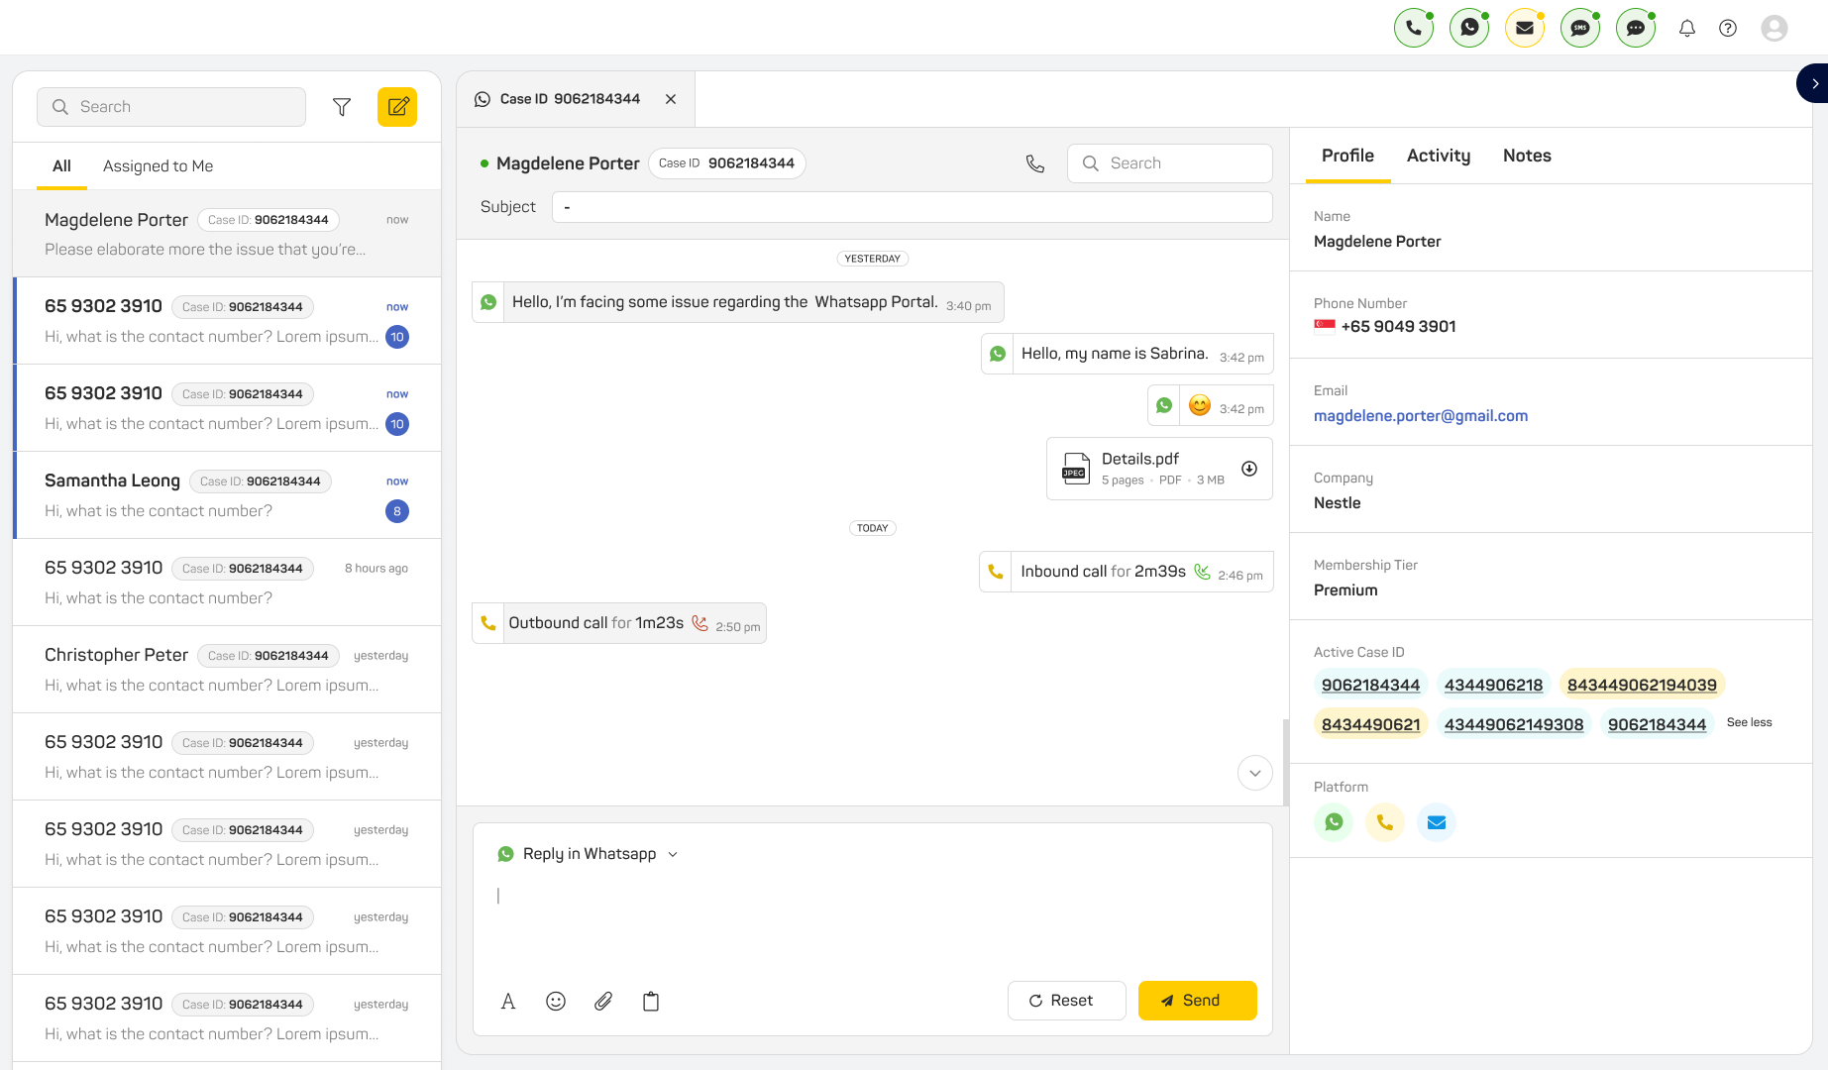Select the Assigned to Me tab
Image resolution: width=1828 pixels, height=1070 pixels.
pyautogui.click(x=158, y=166)
